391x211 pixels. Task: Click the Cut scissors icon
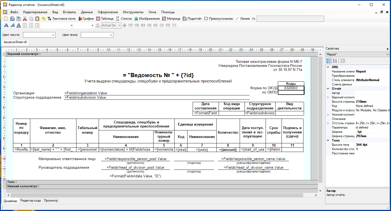click(x=25, y=19)
